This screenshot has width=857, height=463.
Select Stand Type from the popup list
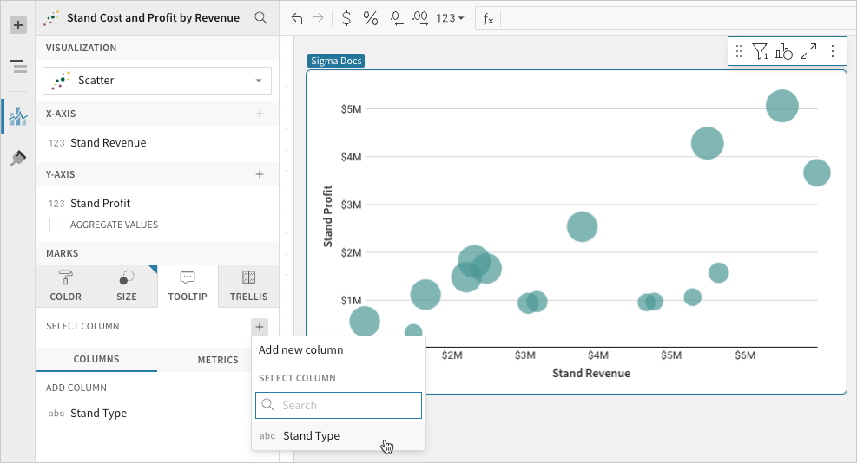(x=311, y=436)
